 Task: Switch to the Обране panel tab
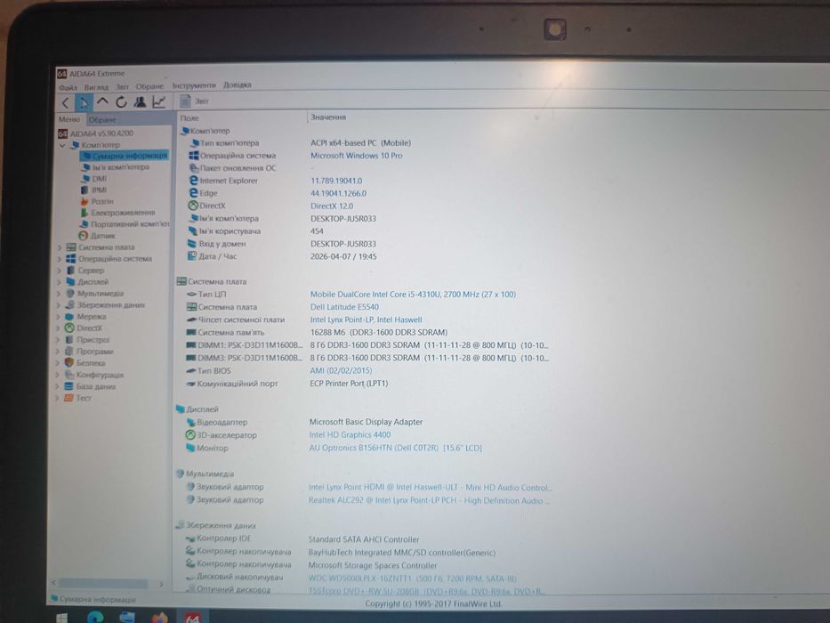coord(102,120)
